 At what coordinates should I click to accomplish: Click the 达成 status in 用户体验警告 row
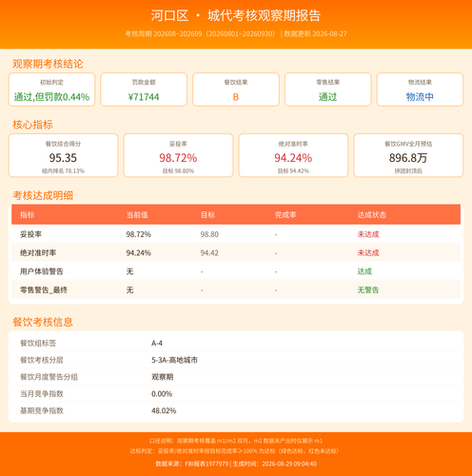click(x=364, y=271)
